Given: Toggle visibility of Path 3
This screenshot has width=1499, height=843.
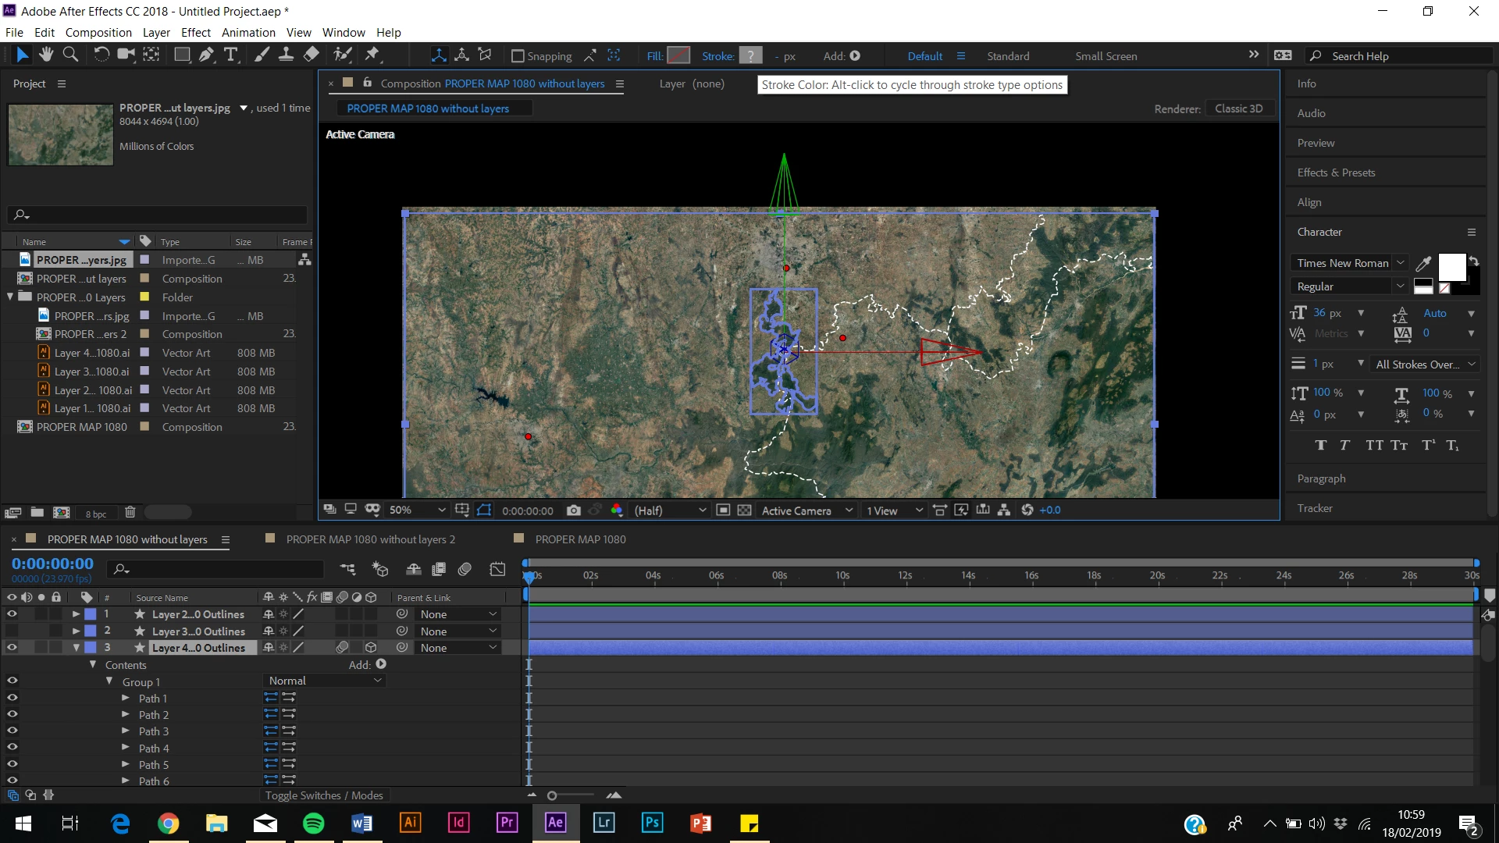Looking at the screenshot, I should pyautogui.click(x=12, y=731).
